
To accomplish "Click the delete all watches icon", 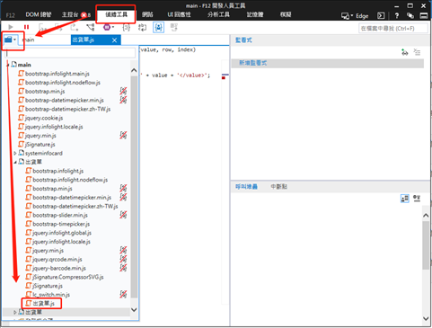I will pos(417,52).
